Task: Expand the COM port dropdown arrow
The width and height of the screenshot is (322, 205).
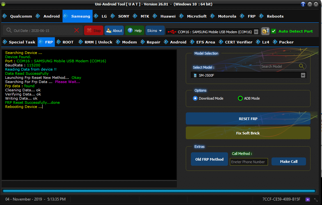Action: [256, 32]
